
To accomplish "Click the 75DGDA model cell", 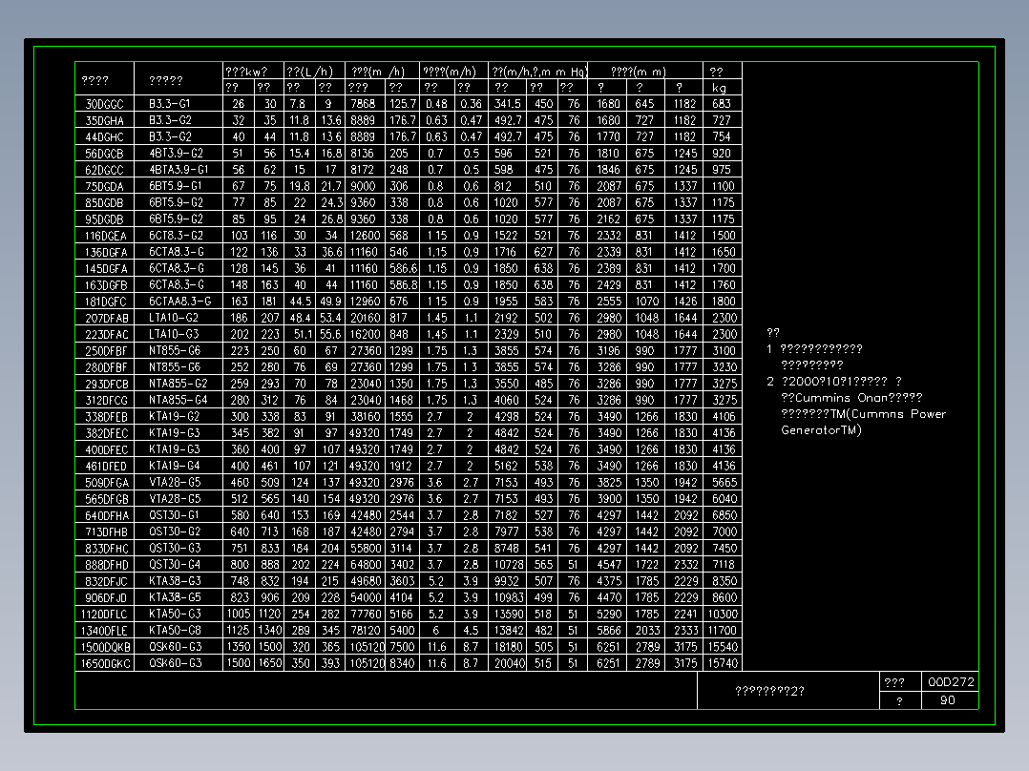I will (104, 186).
